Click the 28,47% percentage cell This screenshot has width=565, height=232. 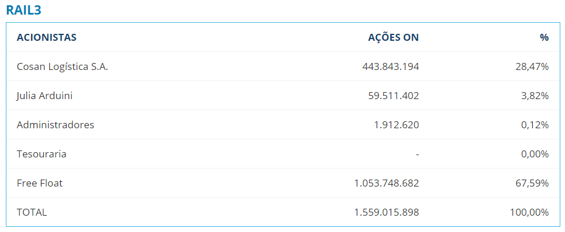point(532,67)
